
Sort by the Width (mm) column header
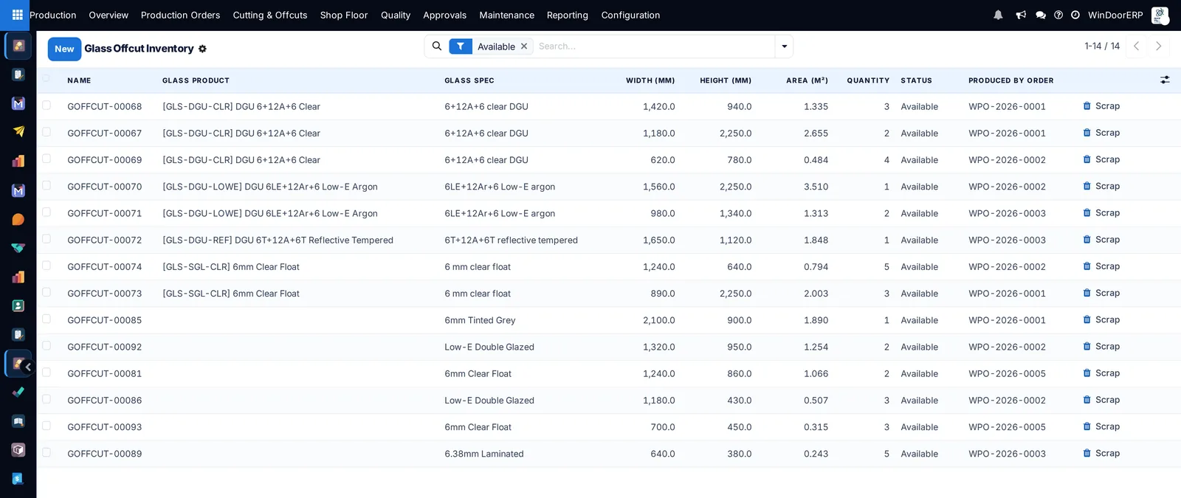tap(650, 80)
